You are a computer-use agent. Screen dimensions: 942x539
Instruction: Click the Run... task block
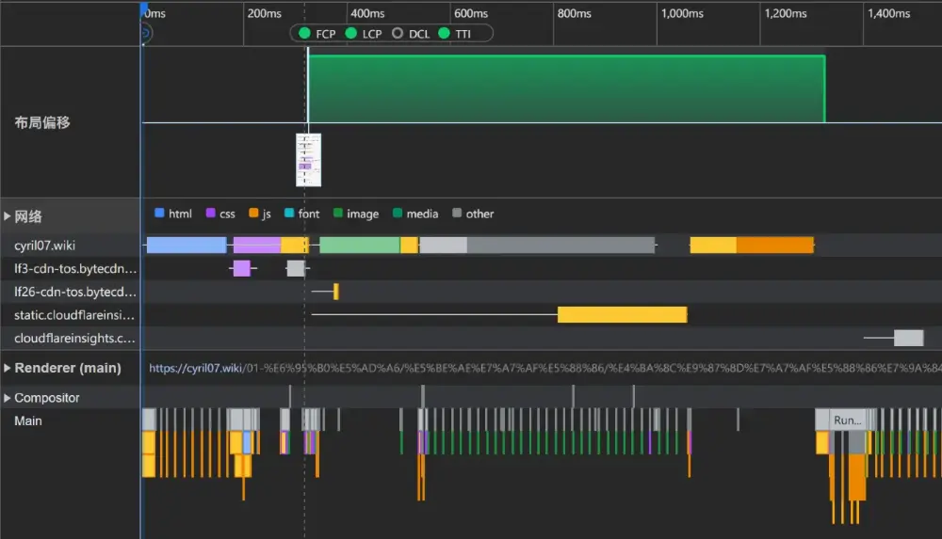pyautogui.click(x=848, y=420)
